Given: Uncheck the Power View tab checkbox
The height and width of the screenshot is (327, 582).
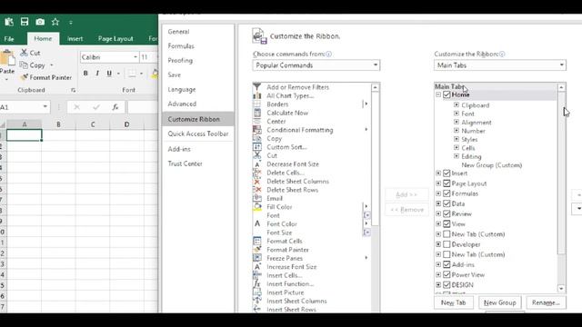Looking at the screenshot, I should pos(447,274).
